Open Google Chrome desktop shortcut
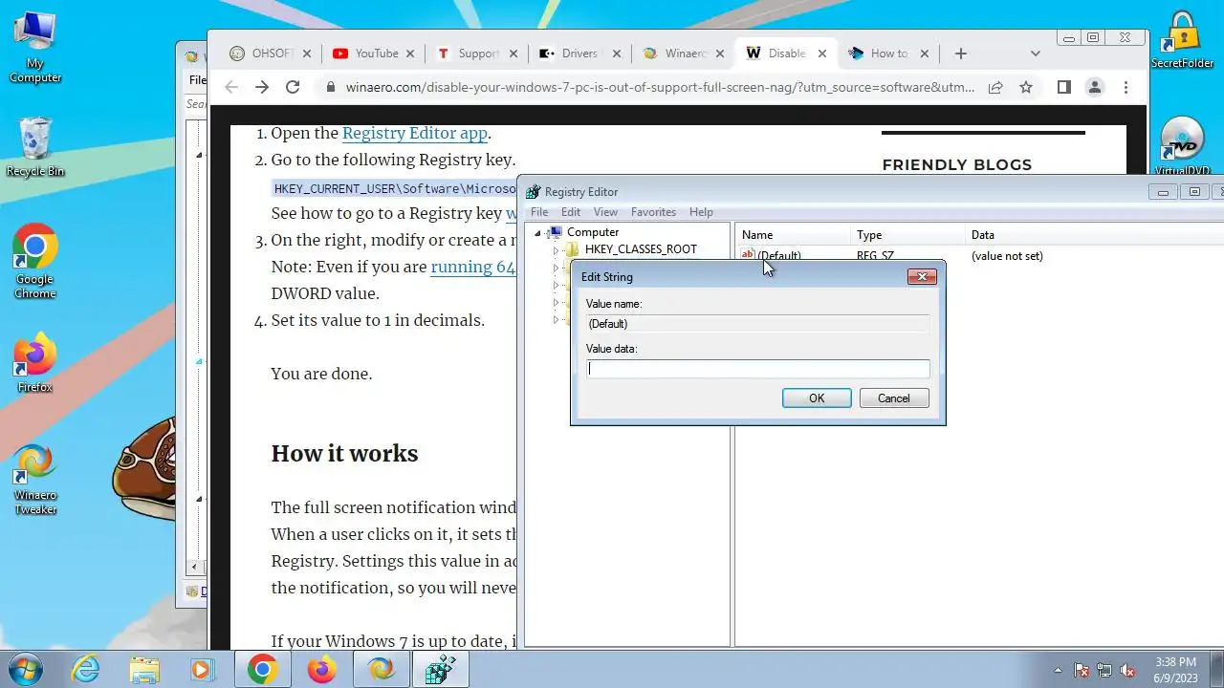The image size is (1224, 688). tap(35, 261)
